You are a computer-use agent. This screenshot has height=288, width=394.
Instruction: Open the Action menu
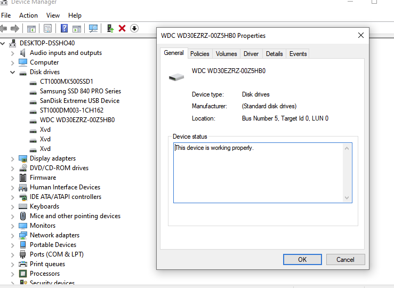[x=28, y=15]
